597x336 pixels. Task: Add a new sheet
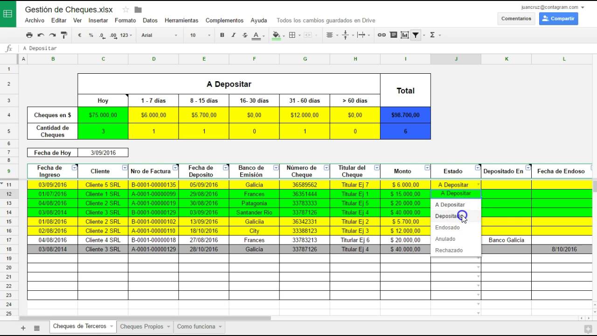[23, 328]
